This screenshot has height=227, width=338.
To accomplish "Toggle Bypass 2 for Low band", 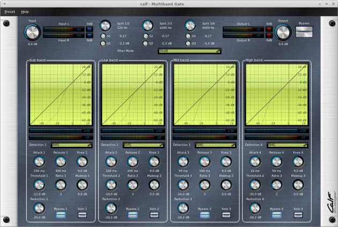I will 133,215.
